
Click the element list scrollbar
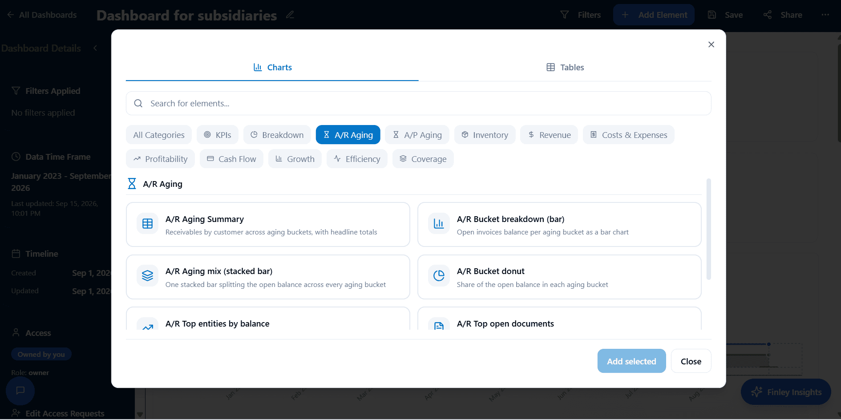click(x=708, y=229)
